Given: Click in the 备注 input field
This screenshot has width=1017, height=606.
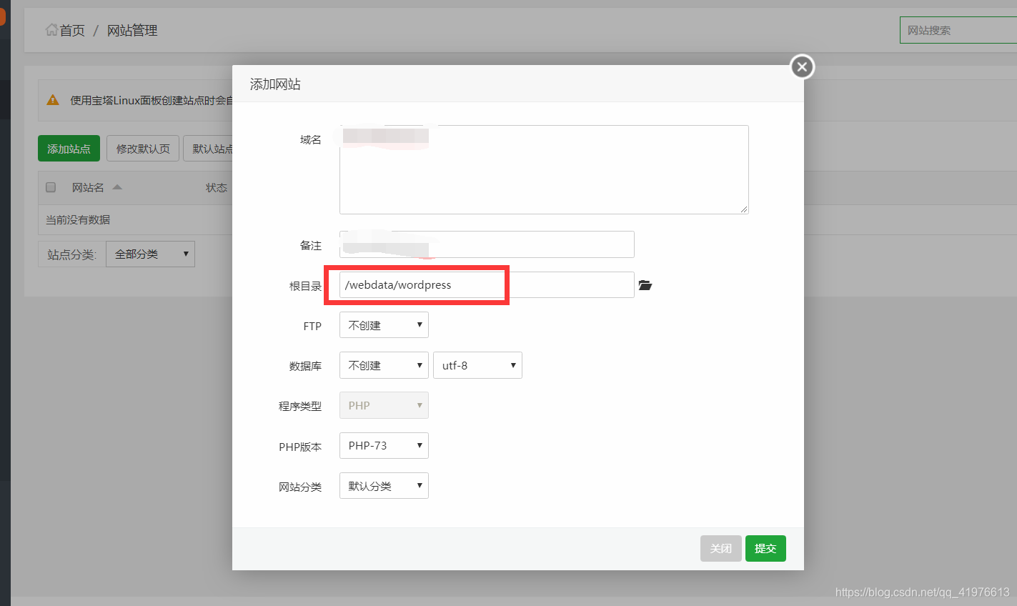Looking at the screenshot, I should click(x=487, y=244).
